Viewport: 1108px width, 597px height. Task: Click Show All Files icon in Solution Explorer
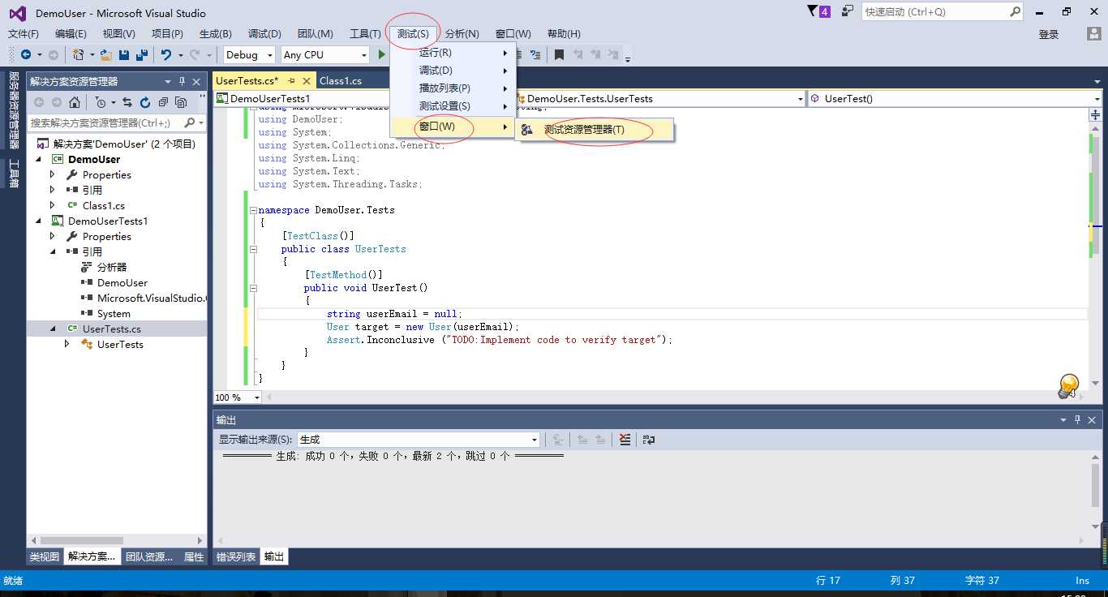point(181,102)
